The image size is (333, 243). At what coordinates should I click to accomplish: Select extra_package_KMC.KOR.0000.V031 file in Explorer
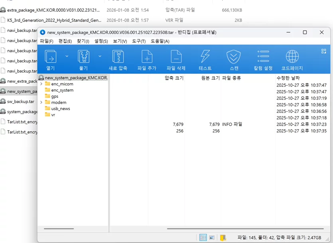click(x=53, y=10)
